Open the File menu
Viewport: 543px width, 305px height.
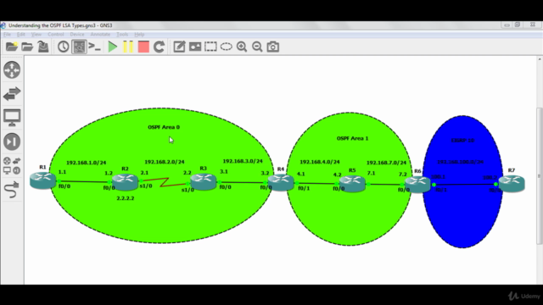point(7,34)
